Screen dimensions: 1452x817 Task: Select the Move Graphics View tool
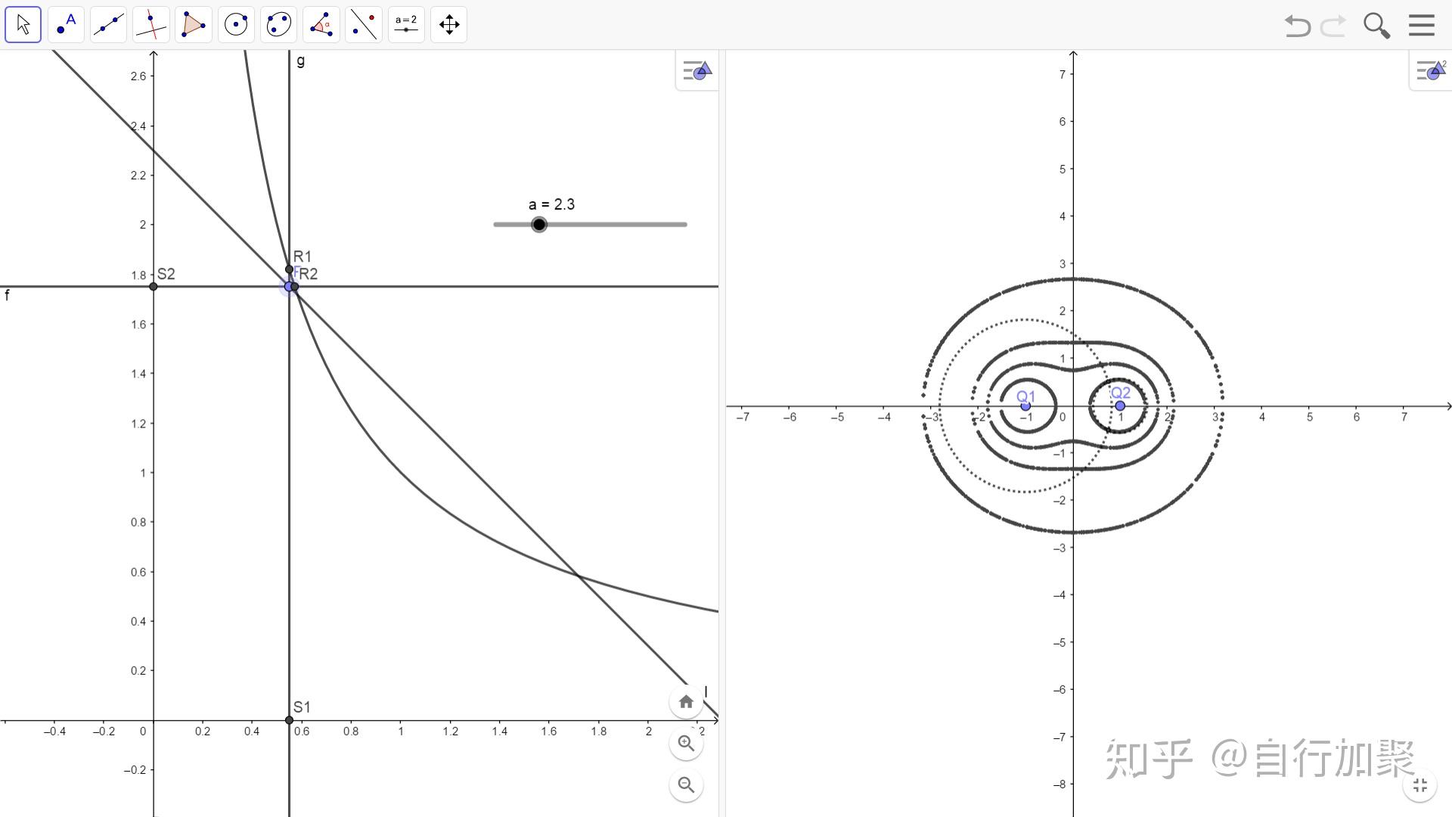[x=449, y=25]
